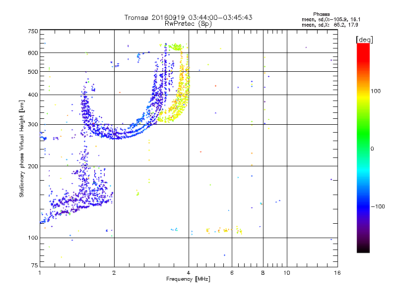Click the plot title 'Tromsø 20160919 03:44:00-03:45:43'
Screen dimensions: 397x297
tap(188, 17)
